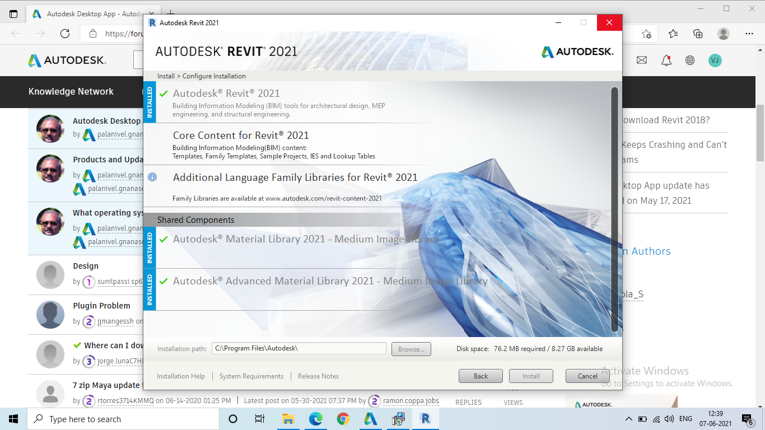This screenshot has width=765, height=430.
Task: Add this page to favorites with the star-plus icon
Action: point(646,34)
